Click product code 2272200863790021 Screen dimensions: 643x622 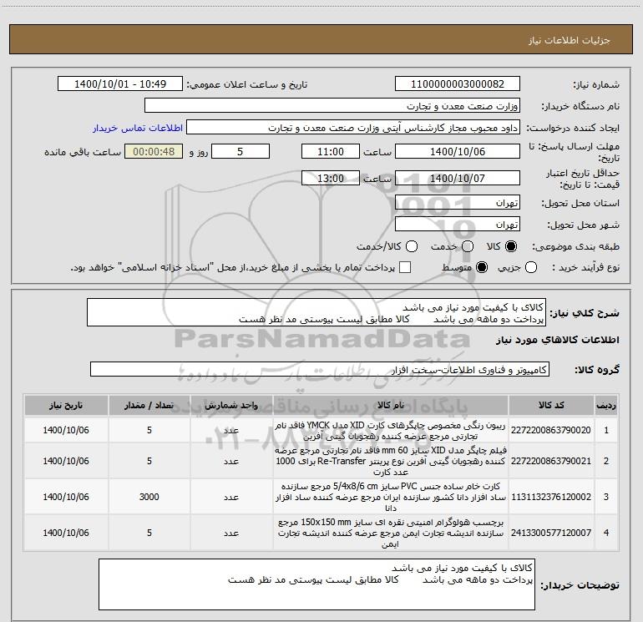pos(551,461)
